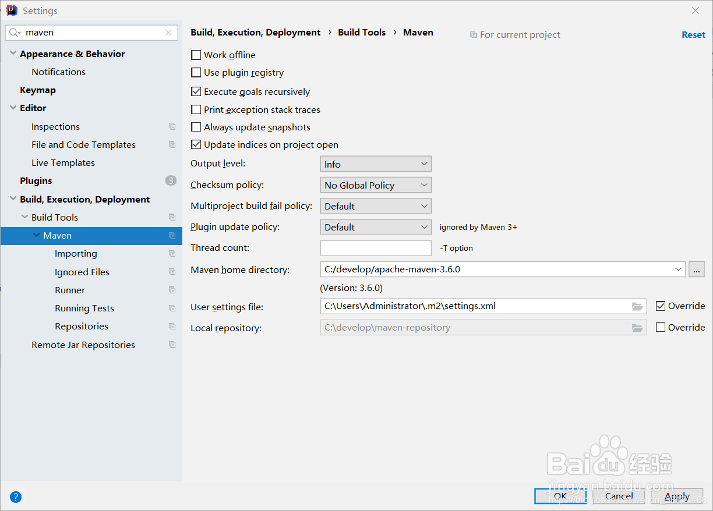Image resolution: width=713 pixels, height=511 pixels.
Task: Clear the maven search text
Action: 168,33
